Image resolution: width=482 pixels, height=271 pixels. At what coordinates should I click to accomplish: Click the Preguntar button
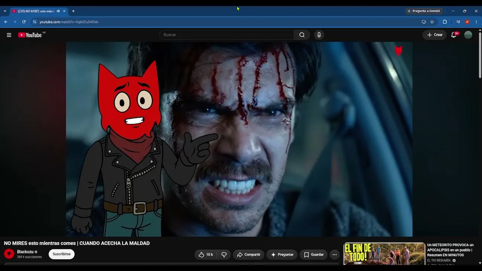[282, 255]
